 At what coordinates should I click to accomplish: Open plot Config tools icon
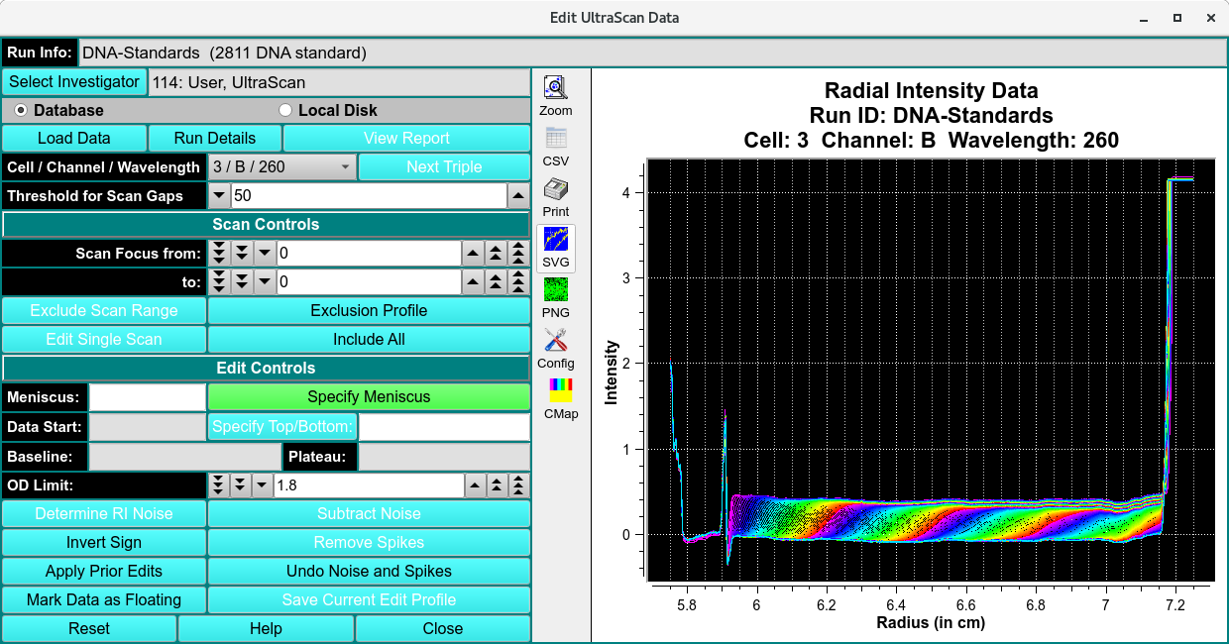(556, 341)
